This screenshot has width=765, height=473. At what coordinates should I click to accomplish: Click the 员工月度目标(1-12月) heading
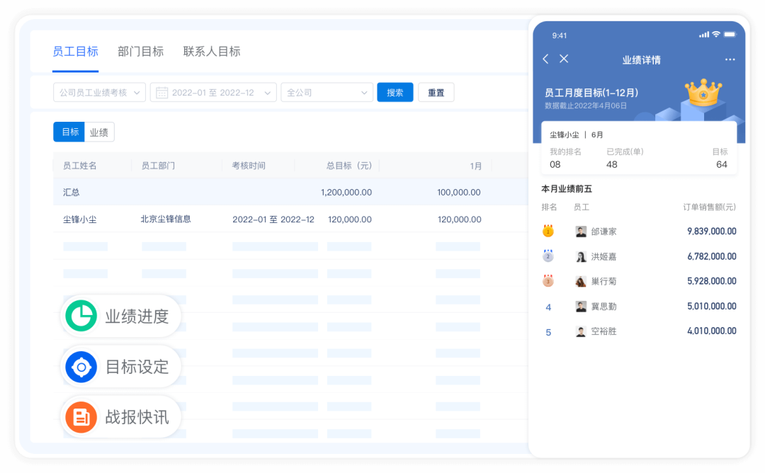click(591, 93)
